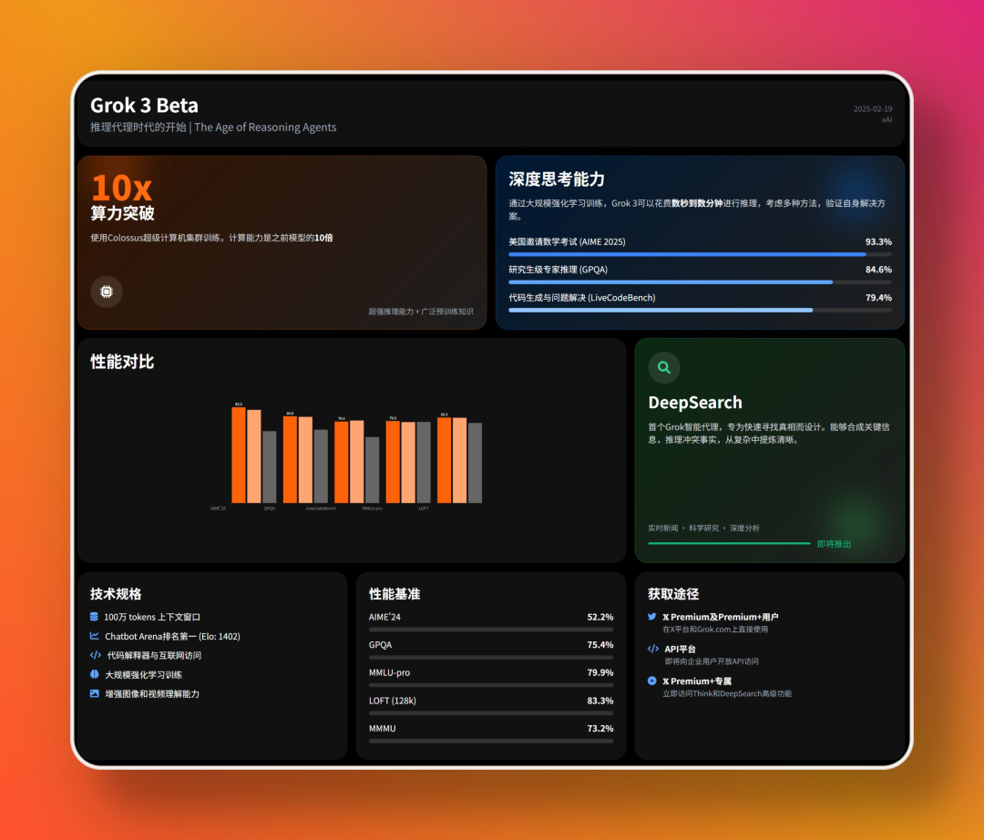This screenshot has height=840, width=984.
Task: Click the LOFT axis label under the chart
Action: point(424,508)
